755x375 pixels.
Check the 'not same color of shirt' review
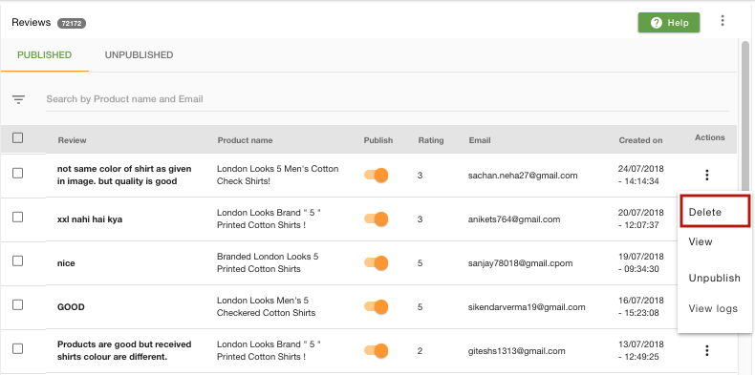18,173
